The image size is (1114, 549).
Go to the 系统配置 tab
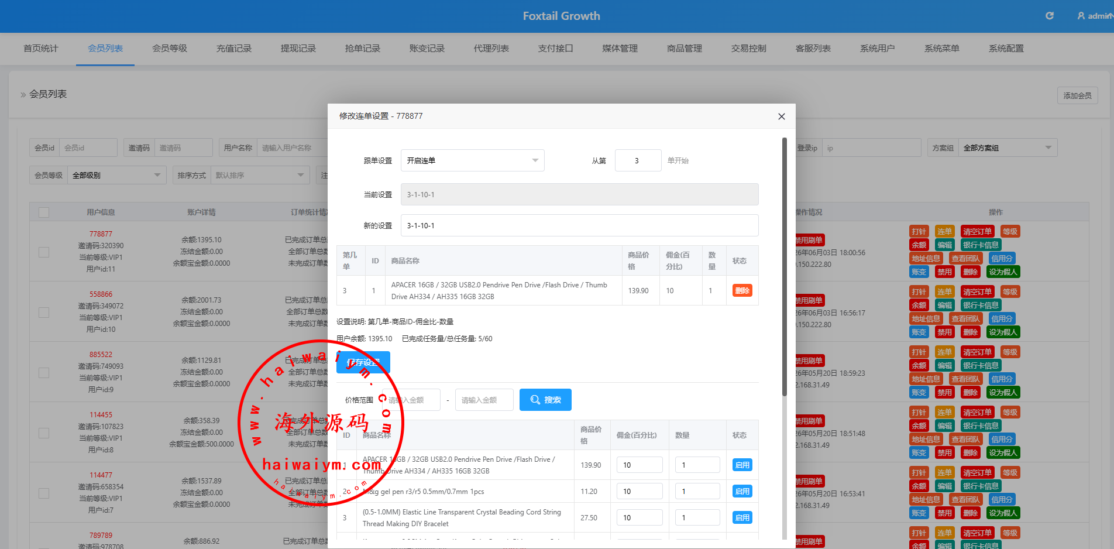coord(1006,49)
